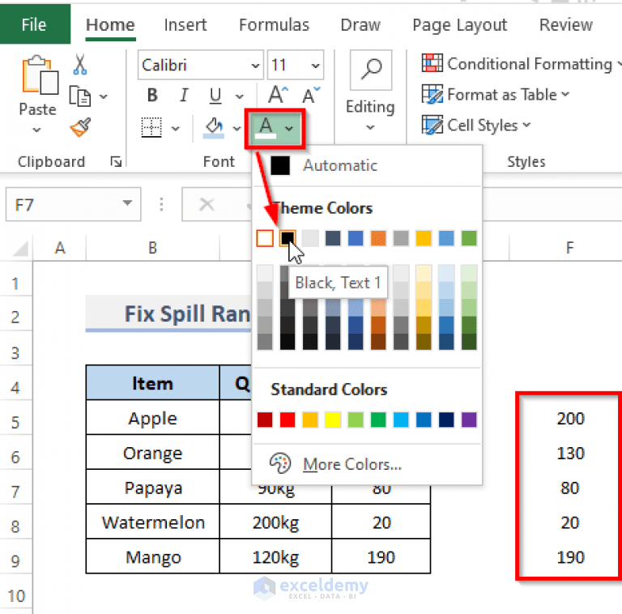Switch to the Home tab
Viewport: 622px width, 614px height.
click(110, 25)
